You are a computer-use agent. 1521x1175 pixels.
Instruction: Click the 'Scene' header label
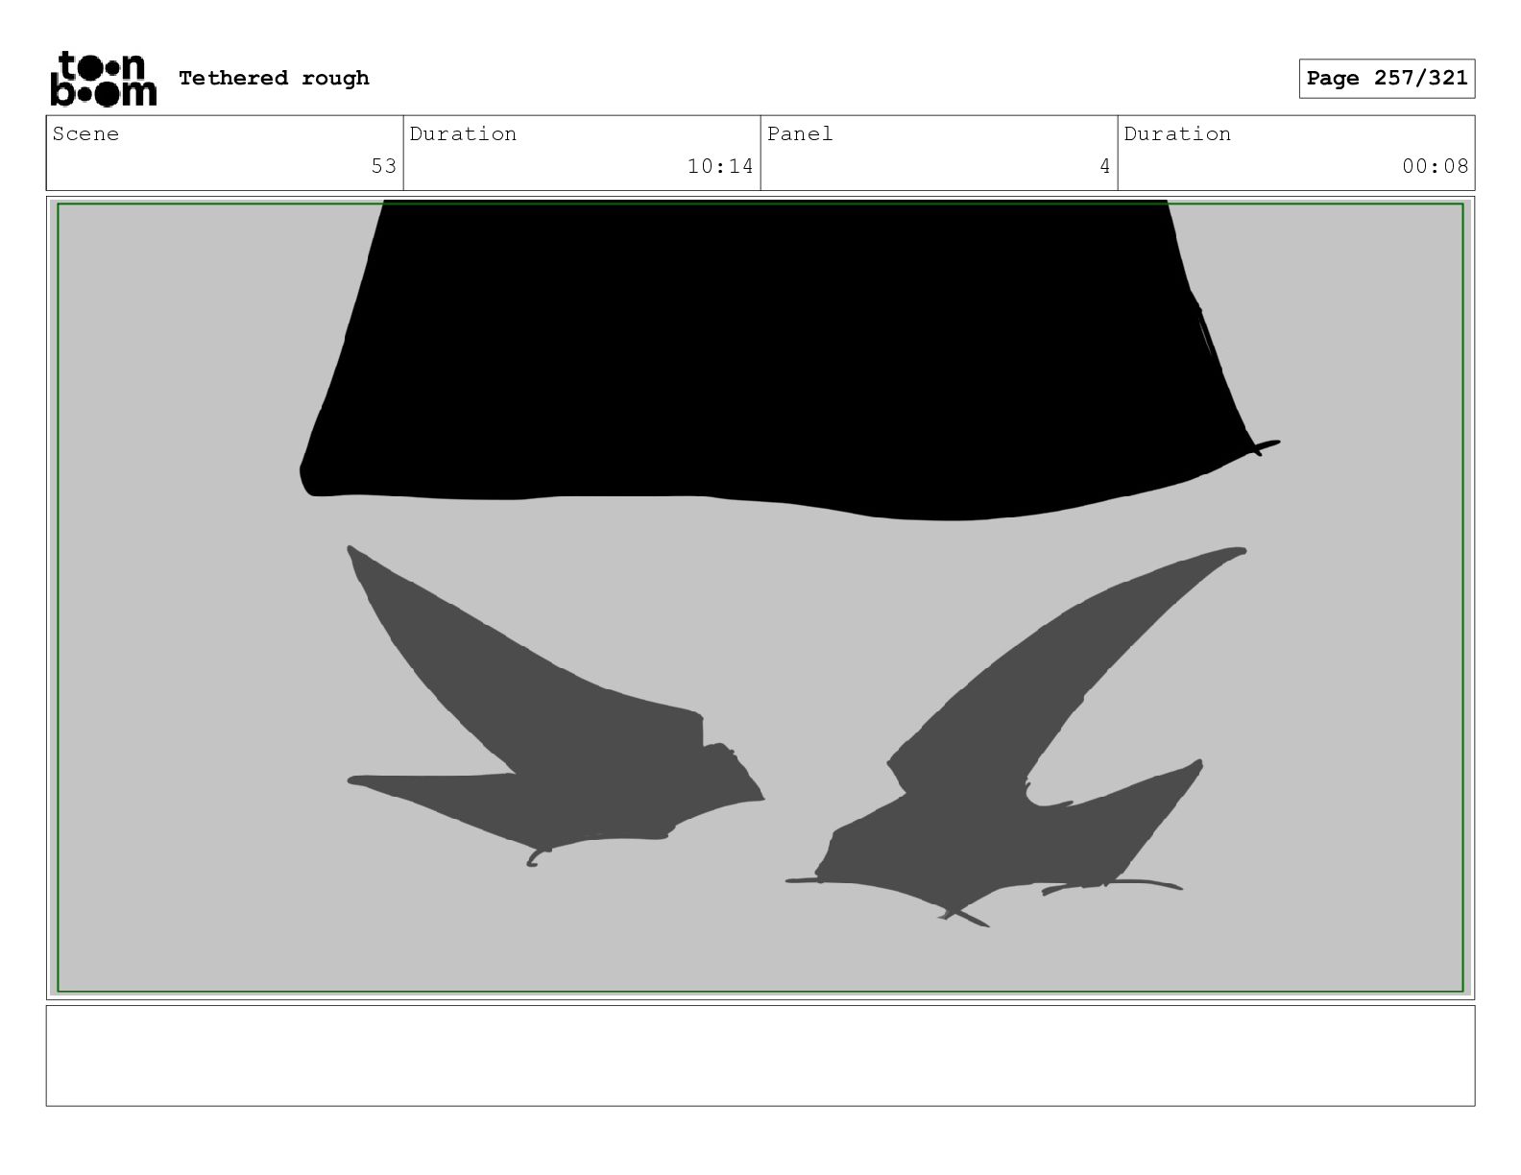pyautogui.click(x=85, y=133)
